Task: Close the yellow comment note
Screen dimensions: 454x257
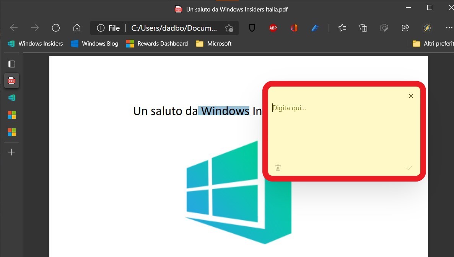Action: 411,96
